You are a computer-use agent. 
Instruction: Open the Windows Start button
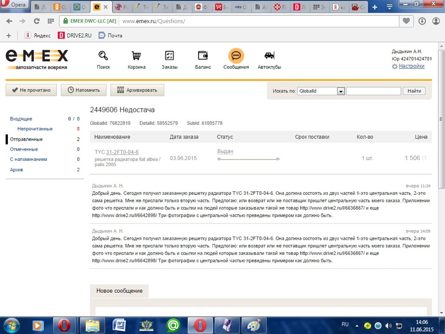[x=11, y=326]
